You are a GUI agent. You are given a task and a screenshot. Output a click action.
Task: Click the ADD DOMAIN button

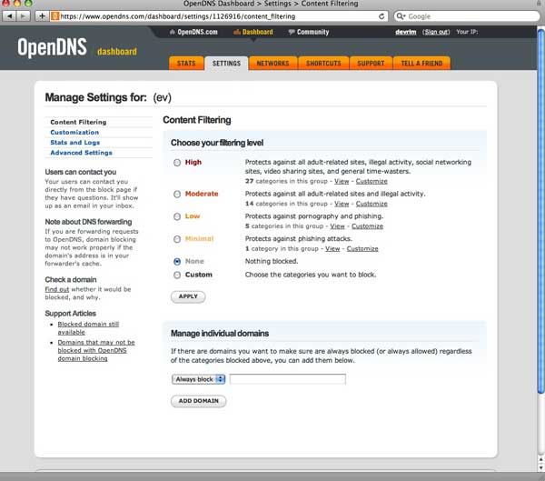coord(198,401)
